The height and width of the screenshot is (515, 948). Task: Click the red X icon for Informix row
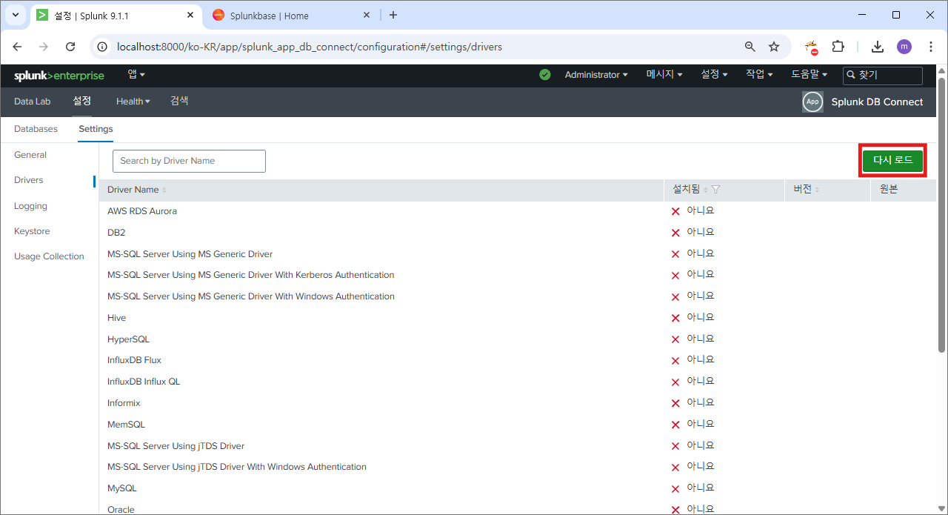[x=675, y=404]
